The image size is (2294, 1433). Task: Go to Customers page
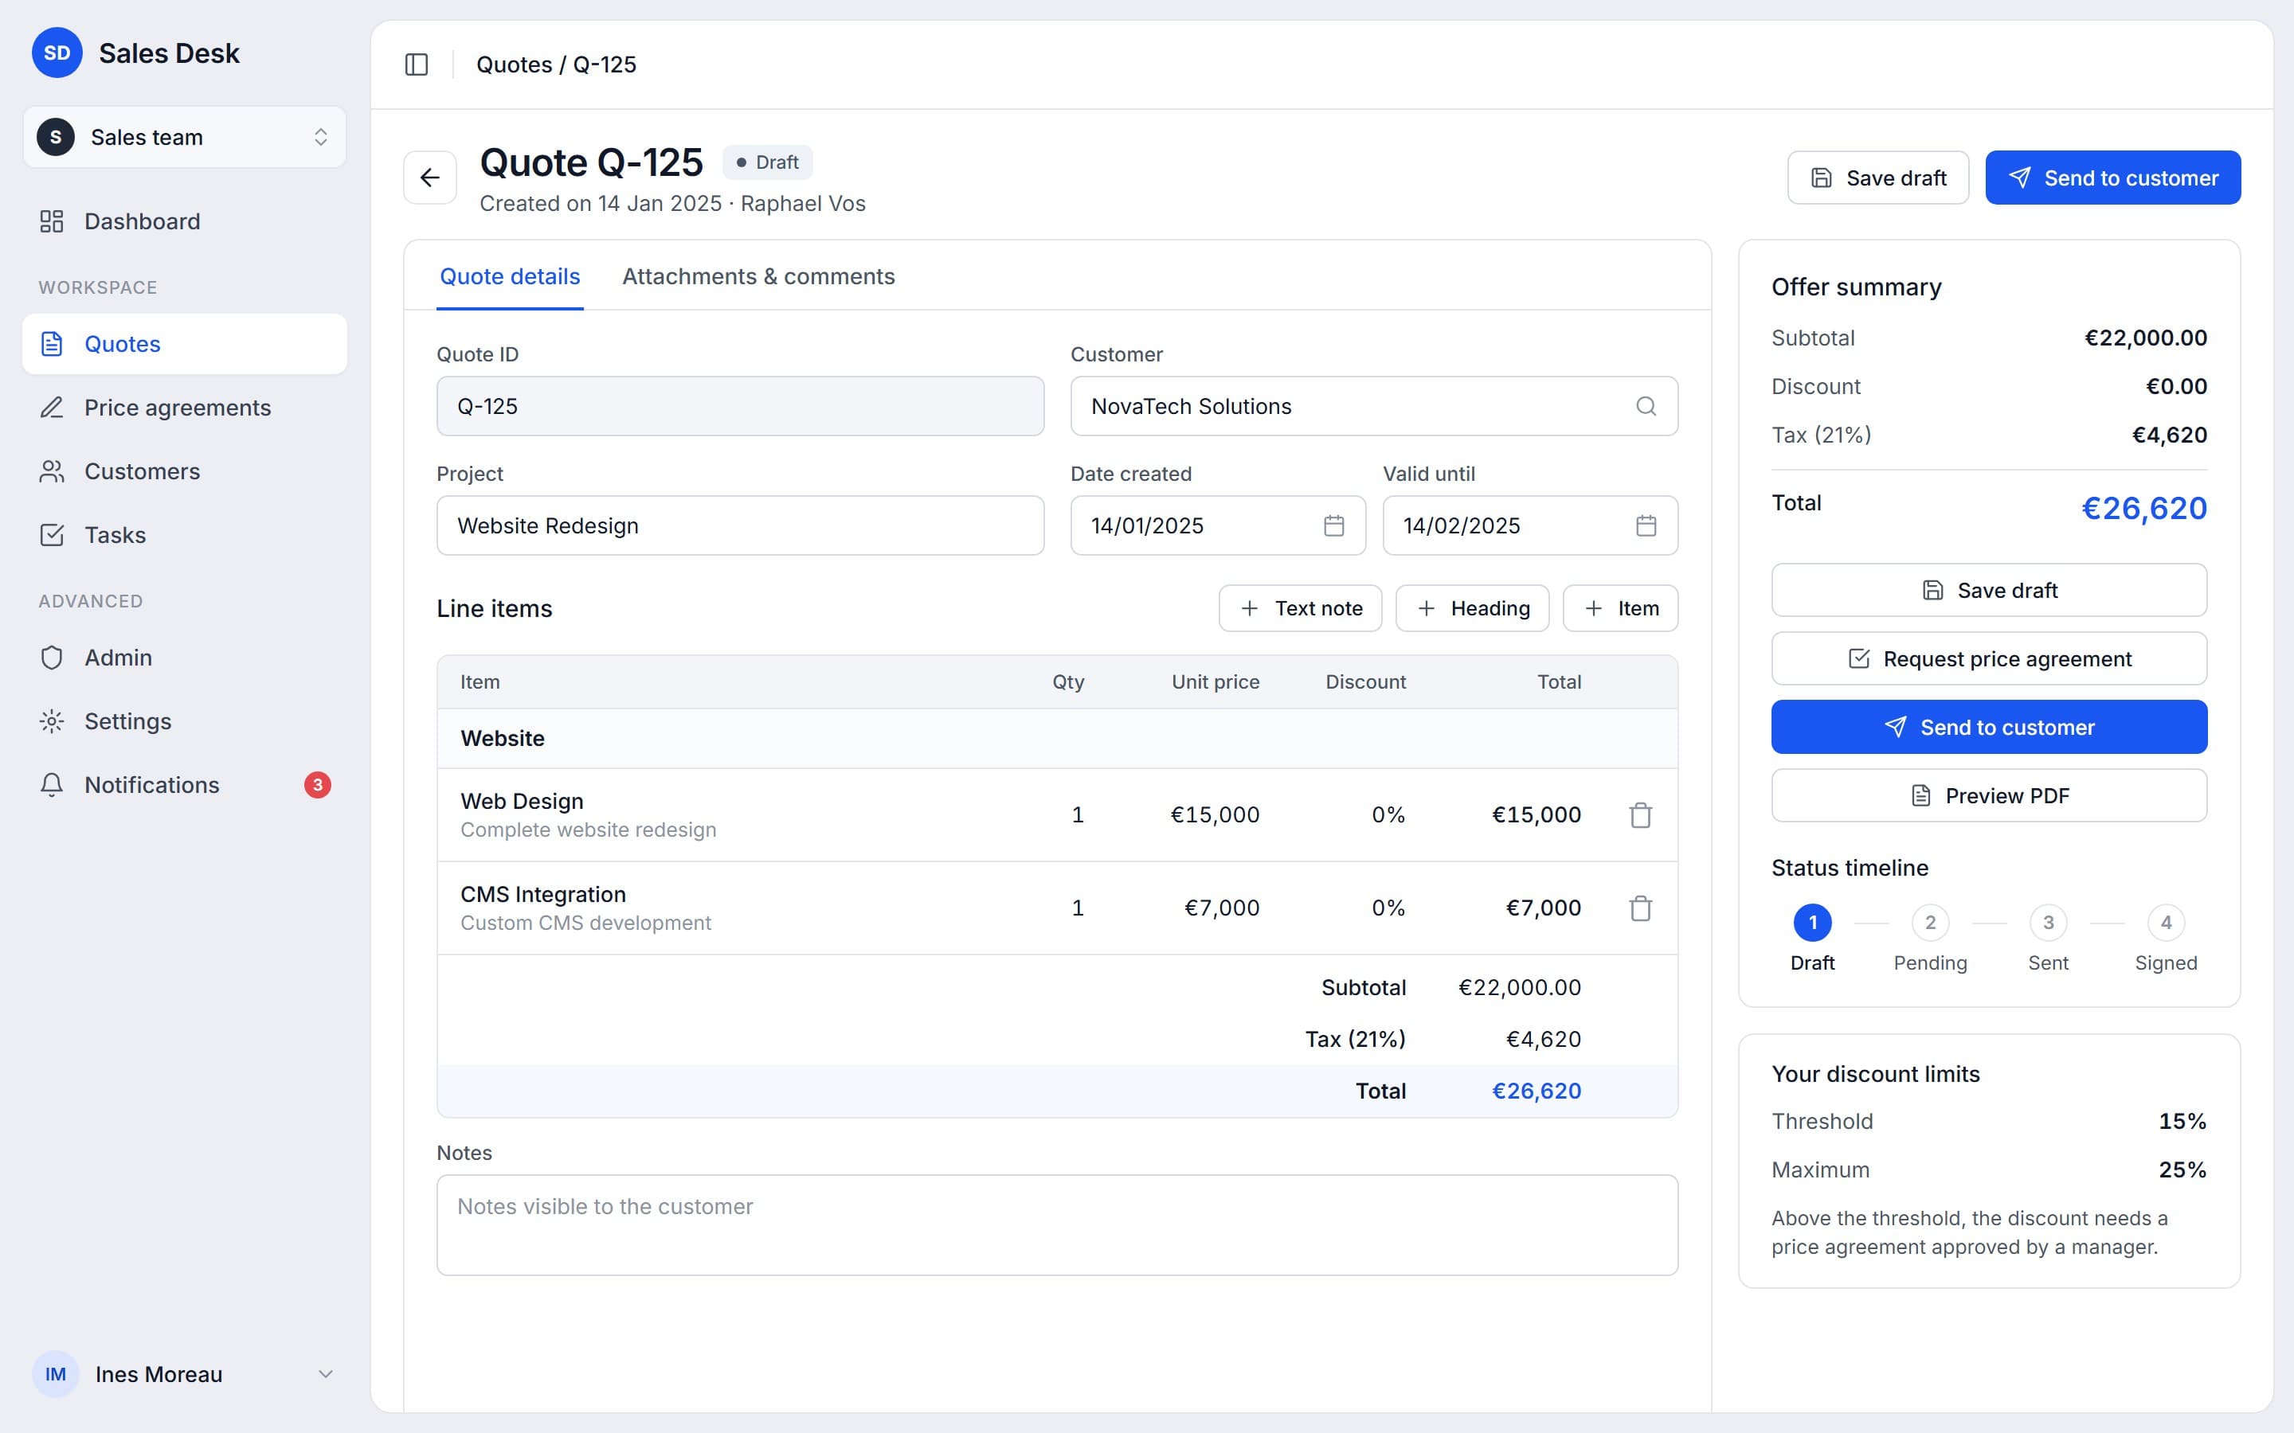185,471
